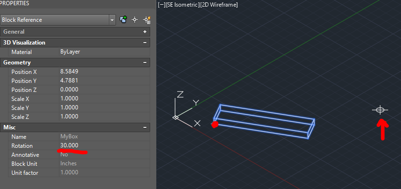Open the SE Isometric view menu
The image size is (401, 189).
pos(182,5)
